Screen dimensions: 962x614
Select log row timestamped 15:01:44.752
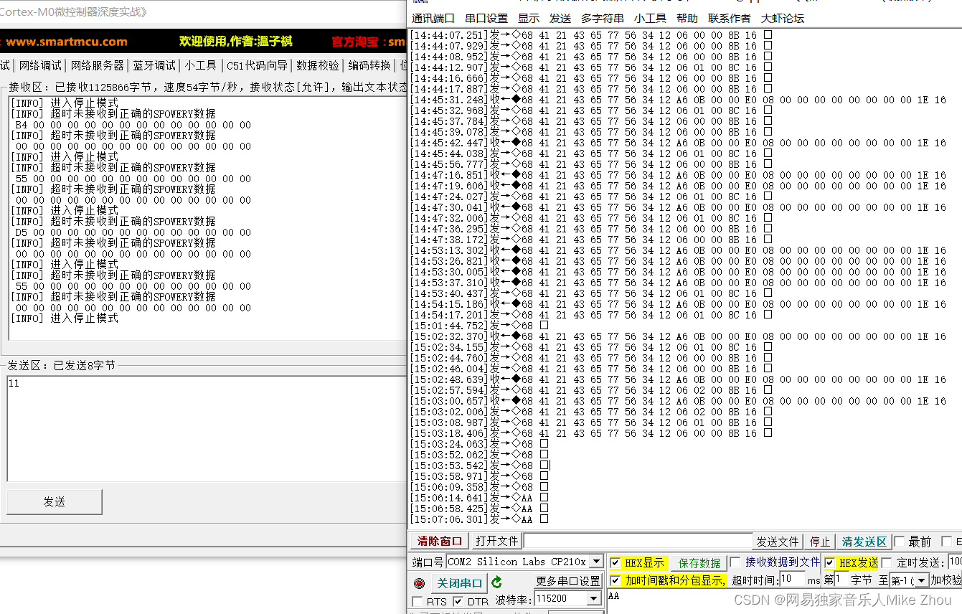pos(478,326)
